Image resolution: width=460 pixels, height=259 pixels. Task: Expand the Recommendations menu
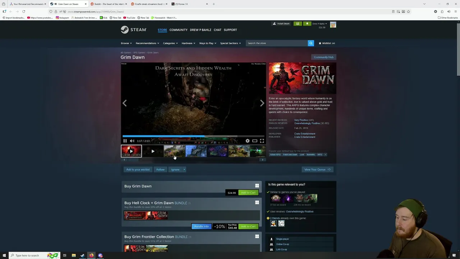point(147,43)
